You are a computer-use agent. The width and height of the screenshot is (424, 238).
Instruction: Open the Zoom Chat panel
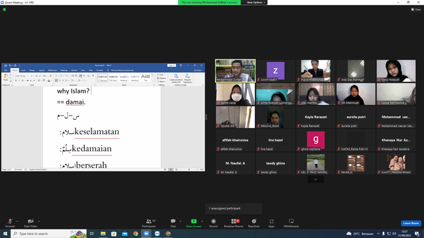tap(173, 223)
